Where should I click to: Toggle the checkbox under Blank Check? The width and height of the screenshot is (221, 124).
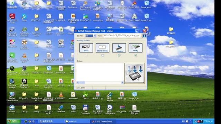[x=103, y=55]
